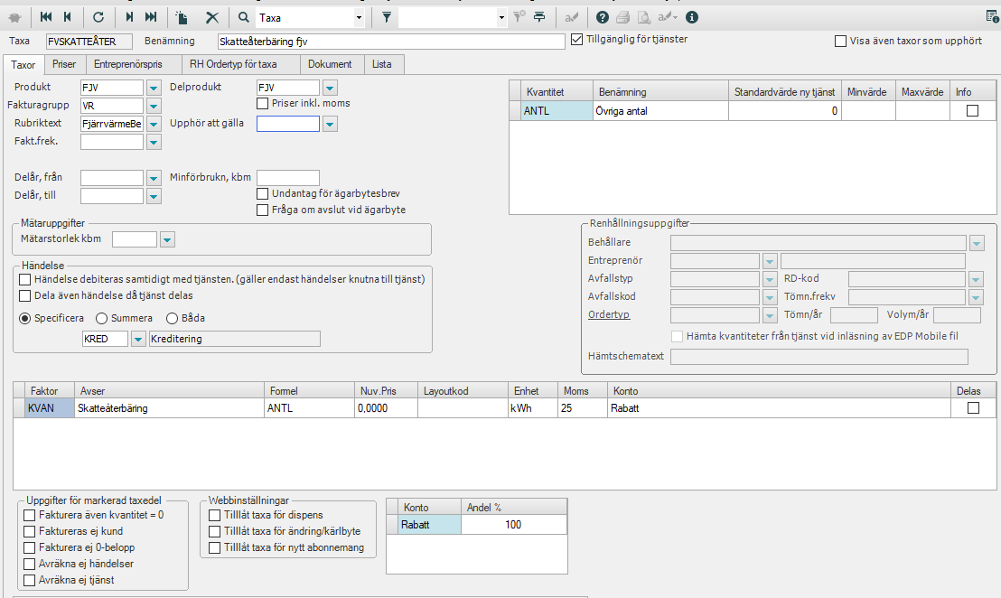Open the KRED händelse dropdown
Image resolution: width=1001 pixels, height=598 pixels.
tap(138, 340)
